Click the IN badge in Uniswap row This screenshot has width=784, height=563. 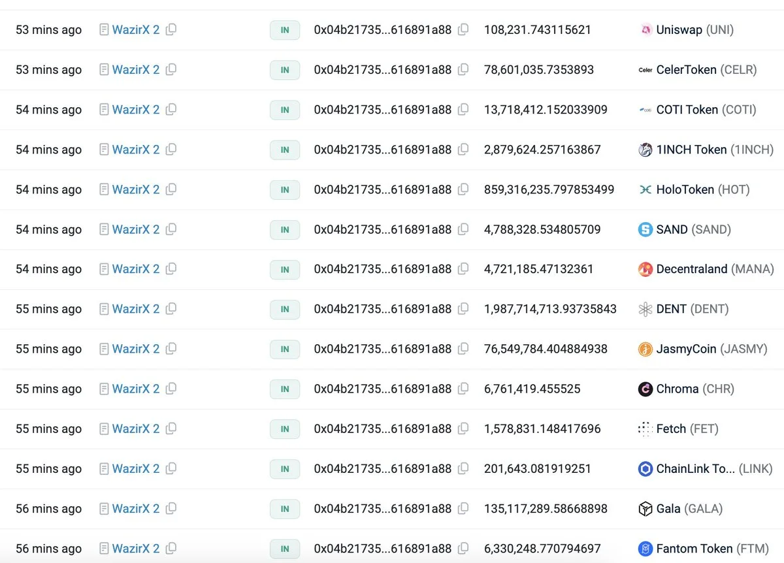point(285,30)
